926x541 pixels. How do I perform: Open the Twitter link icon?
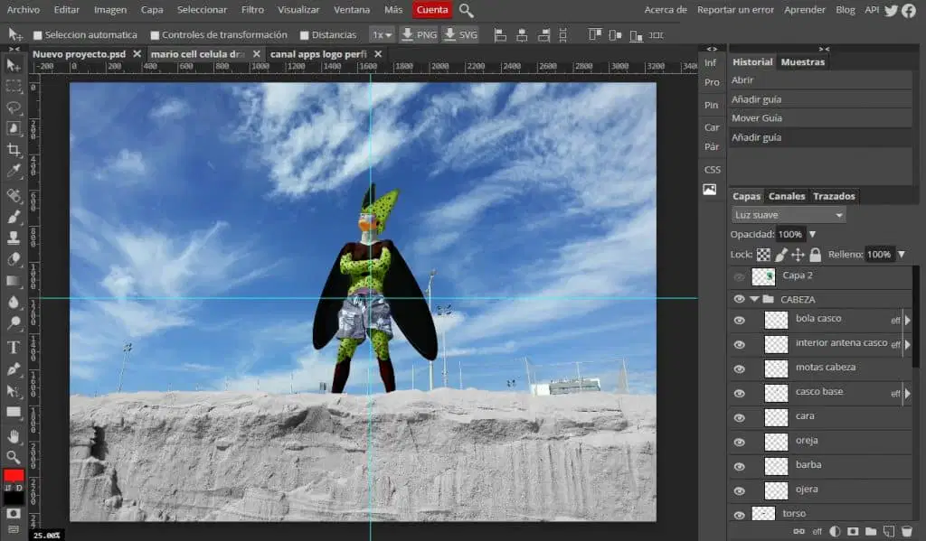pyautogui.click(x=891, y=10)
